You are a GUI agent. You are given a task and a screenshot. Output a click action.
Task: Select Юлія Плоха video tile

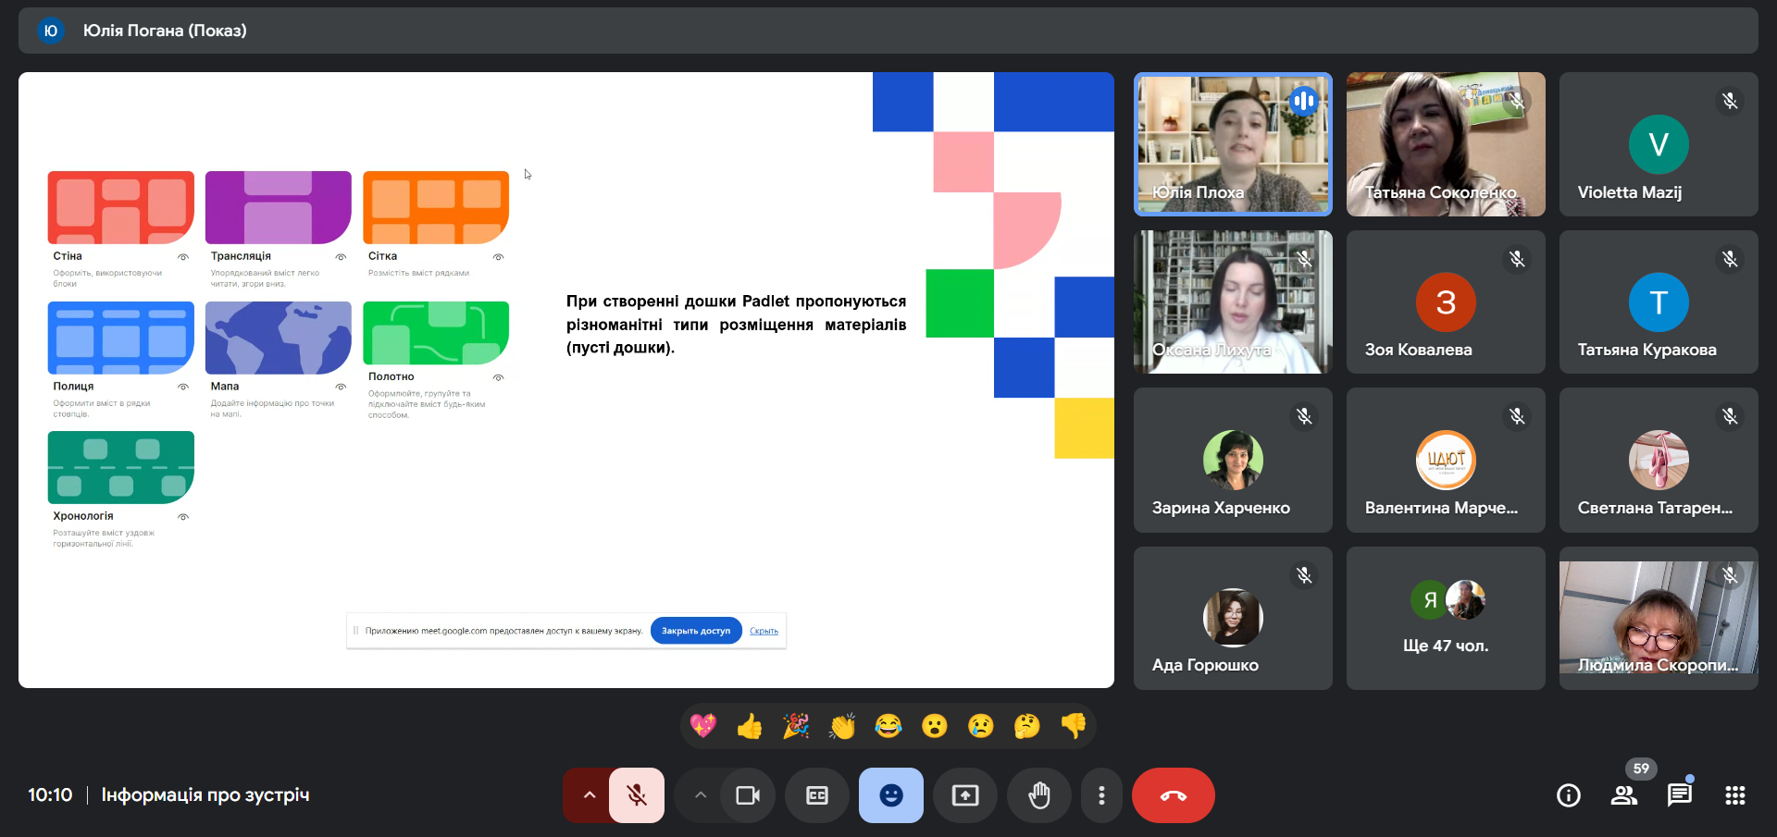click(1233, 144)
